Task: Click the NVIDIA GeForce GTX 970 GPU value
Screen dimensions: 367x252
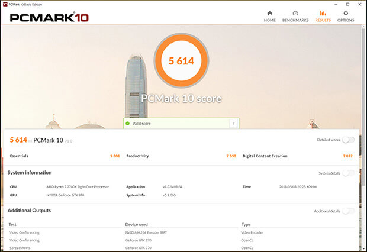Action: 65,195
